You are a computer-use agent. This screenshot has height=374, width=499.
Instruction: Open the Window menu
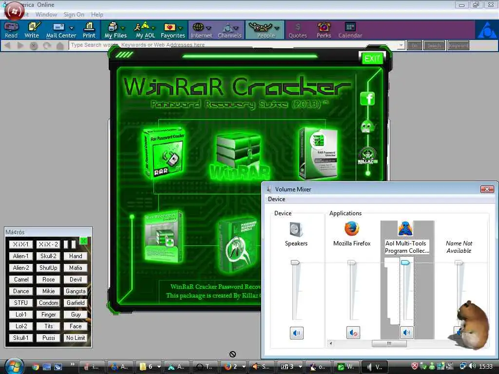tap(46, 15)
